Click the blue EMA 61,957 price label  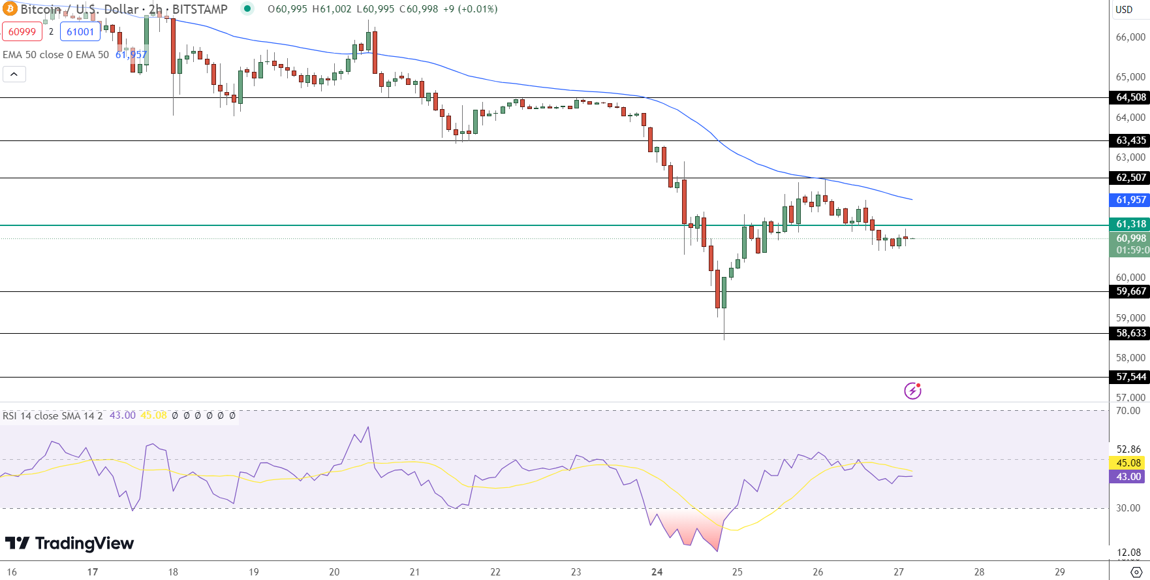1130,200
